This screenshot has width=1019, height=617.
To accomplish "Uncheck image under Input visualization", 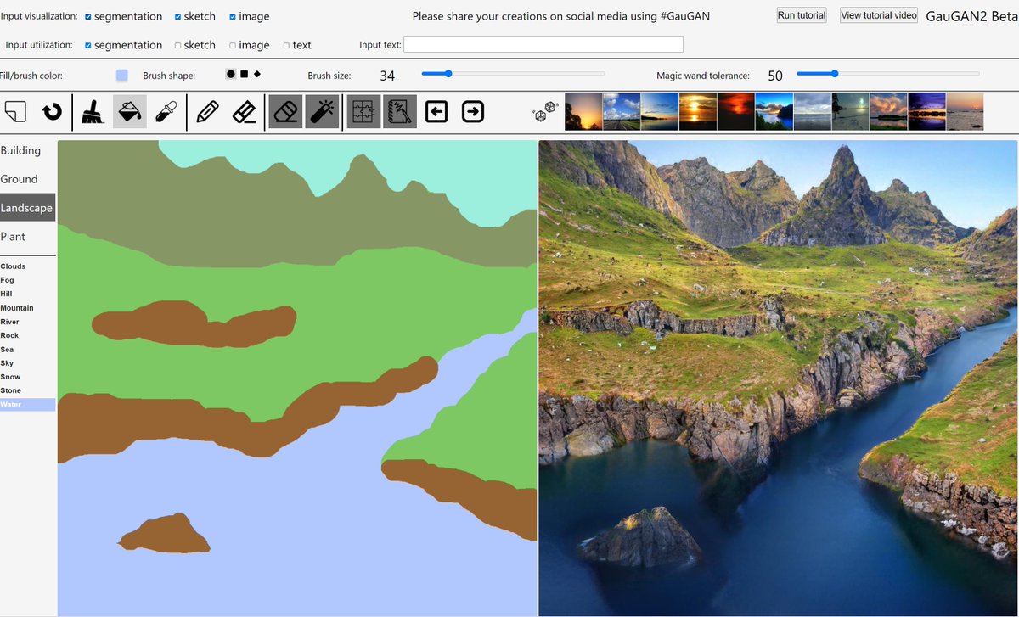I will [x=234, y=16].
